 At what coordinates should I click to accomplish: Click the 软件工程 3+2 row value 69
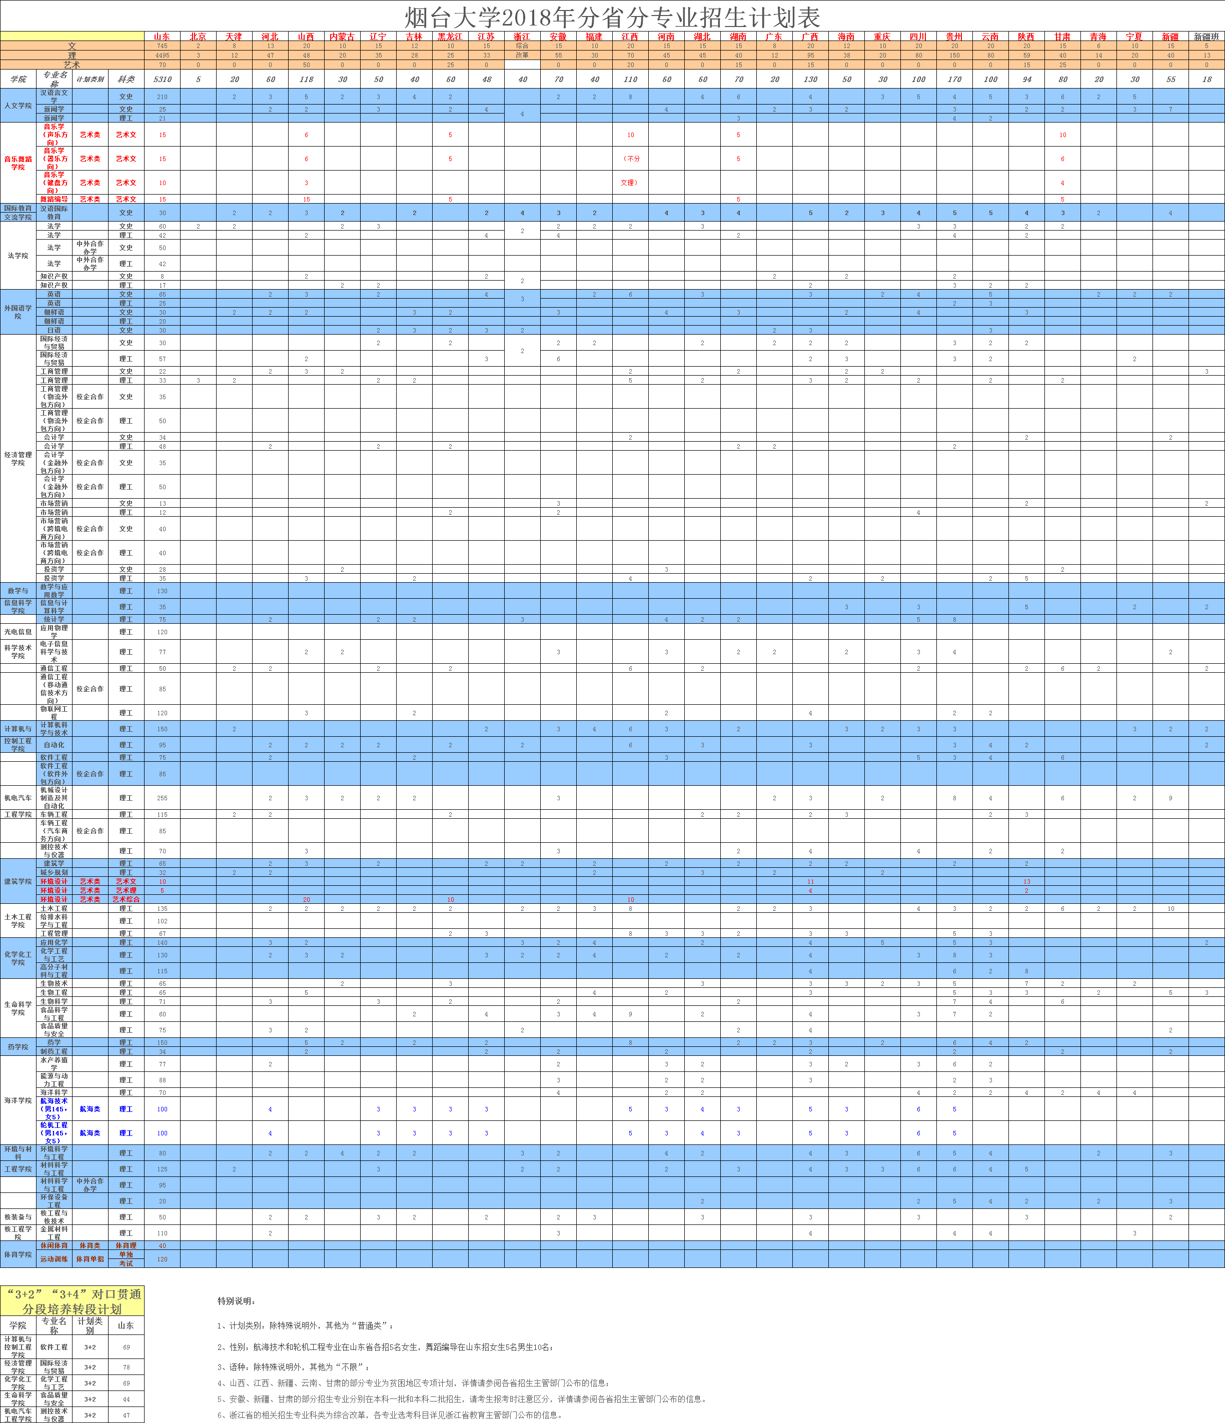[x=126, y=1347]
